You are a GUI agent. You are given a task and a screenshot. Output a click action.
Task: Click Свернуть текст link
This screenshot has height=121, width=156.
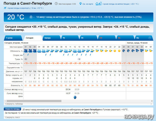click(x=12, y=117)
